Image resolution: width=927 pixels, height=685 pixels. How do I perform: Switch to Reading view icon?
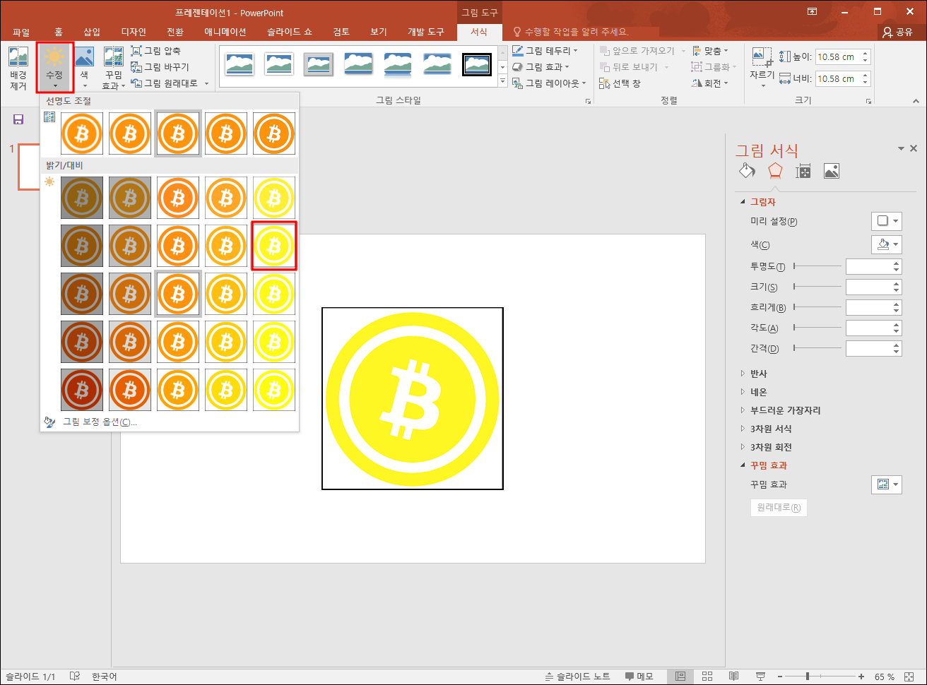pos(734,677)
